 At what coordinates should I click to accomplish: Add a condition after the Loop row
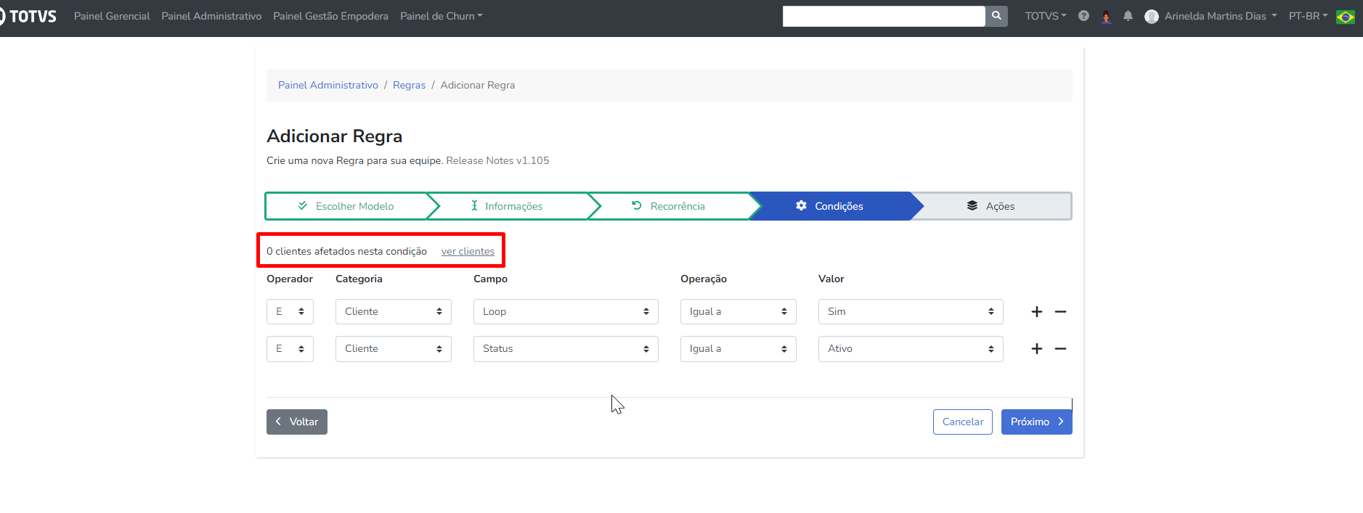coord(1037,312)
